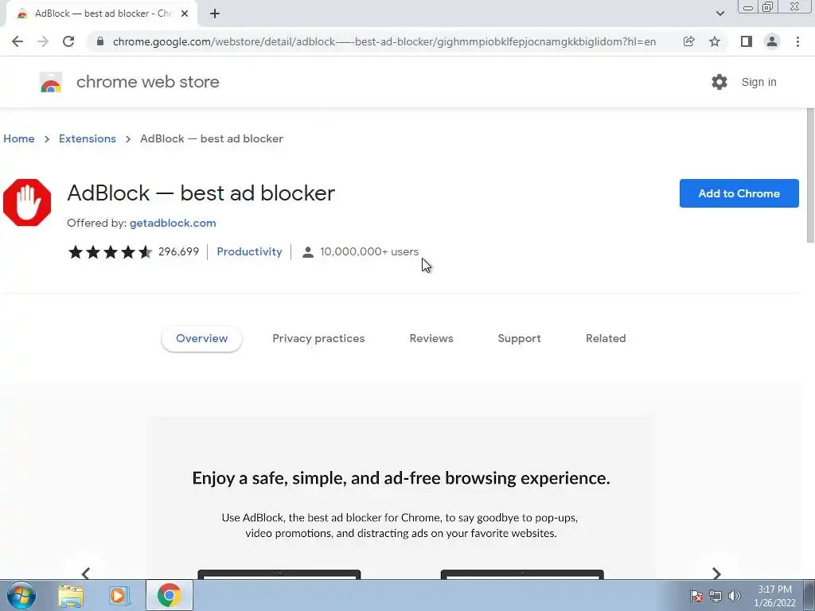This screenshot has height=611, width=815.
Task: Click the URL address bar
Action: [384, 41]
